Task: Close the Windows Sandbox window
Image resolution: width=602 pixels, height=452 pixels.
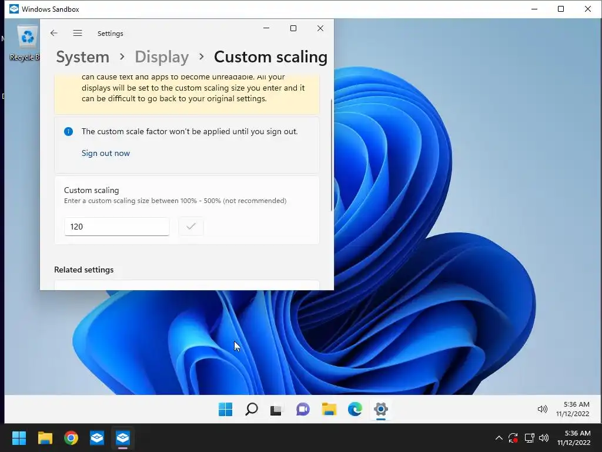Action: tap(588, 9)
